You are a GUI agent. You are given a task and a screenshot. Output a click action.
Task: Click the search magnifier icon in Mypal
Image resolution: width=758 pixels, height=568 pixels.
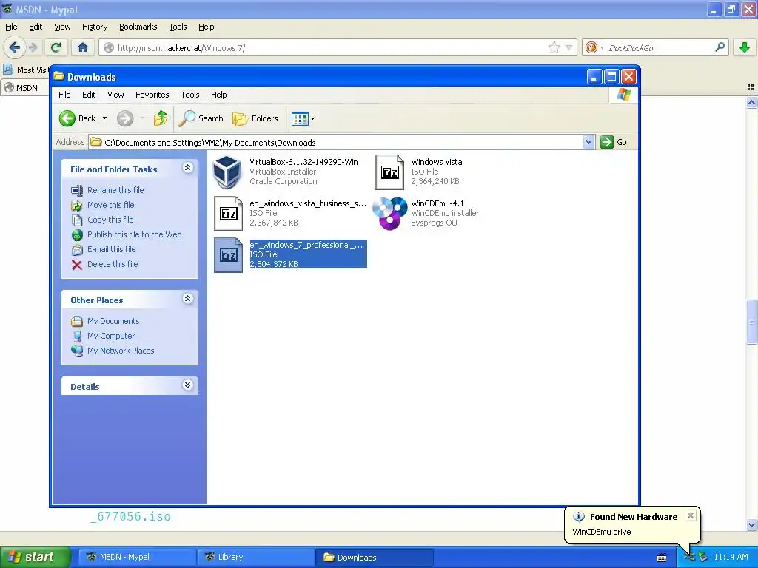pyautogui.click(x=720, y=47)
